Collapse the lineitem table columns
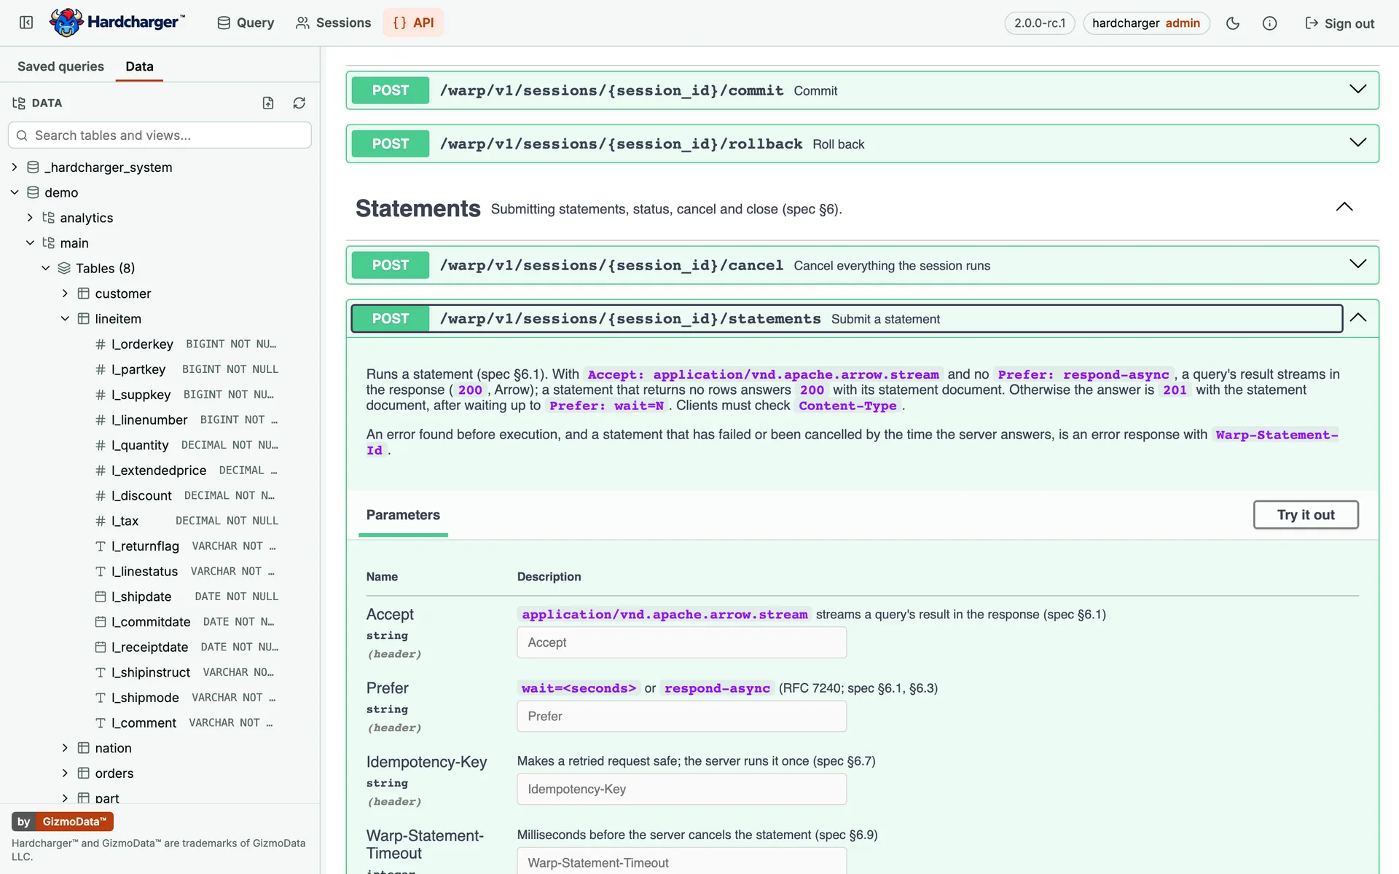1399x874 pixels. 65,319
